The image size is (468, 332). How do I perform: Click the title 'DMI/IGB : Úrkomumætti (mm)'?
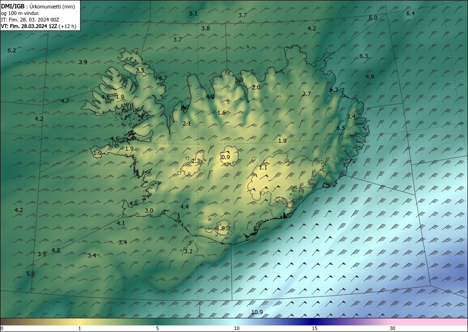point(38,6)
